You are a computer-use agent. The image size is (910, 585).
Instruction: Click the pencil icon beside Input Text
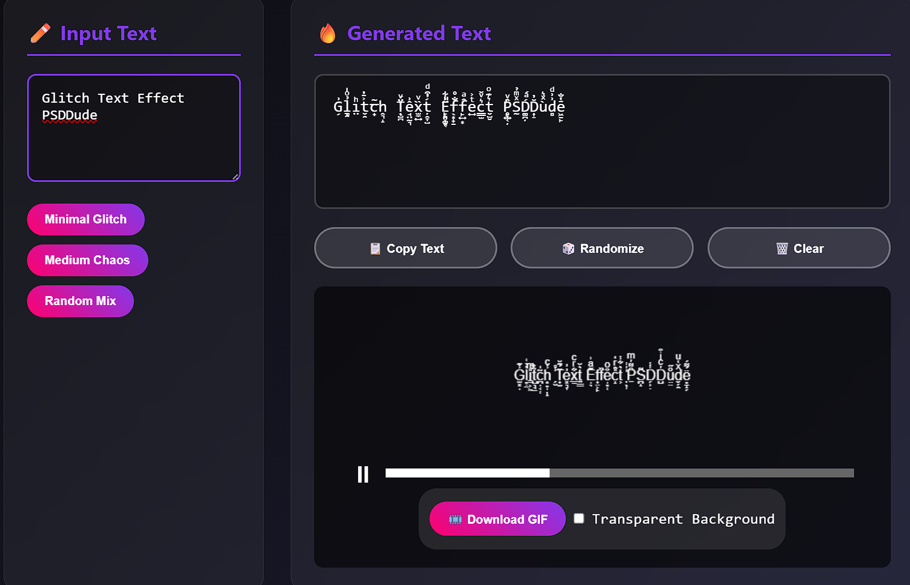pyautogui.click(x=40, y=34)
